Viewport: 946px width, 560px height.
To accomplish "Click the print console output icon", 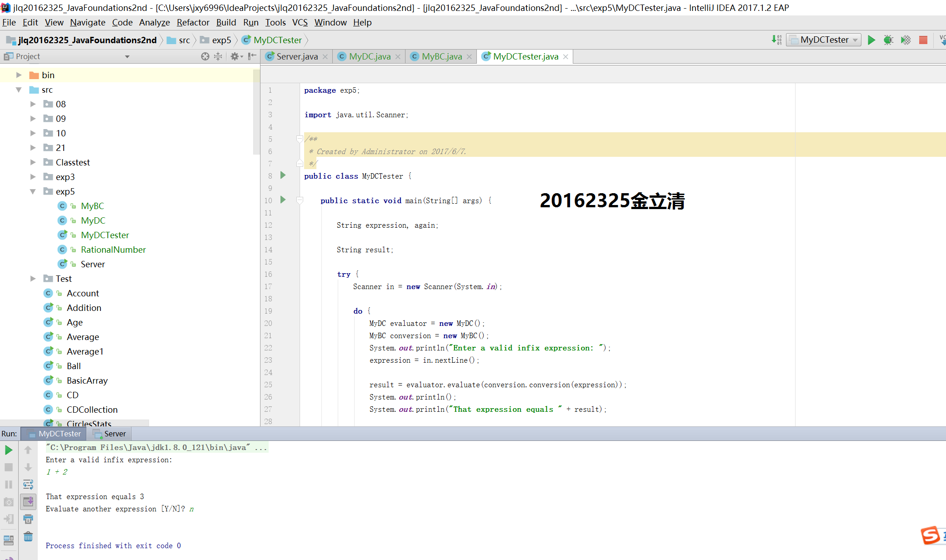I will click(x=28, y=519).
